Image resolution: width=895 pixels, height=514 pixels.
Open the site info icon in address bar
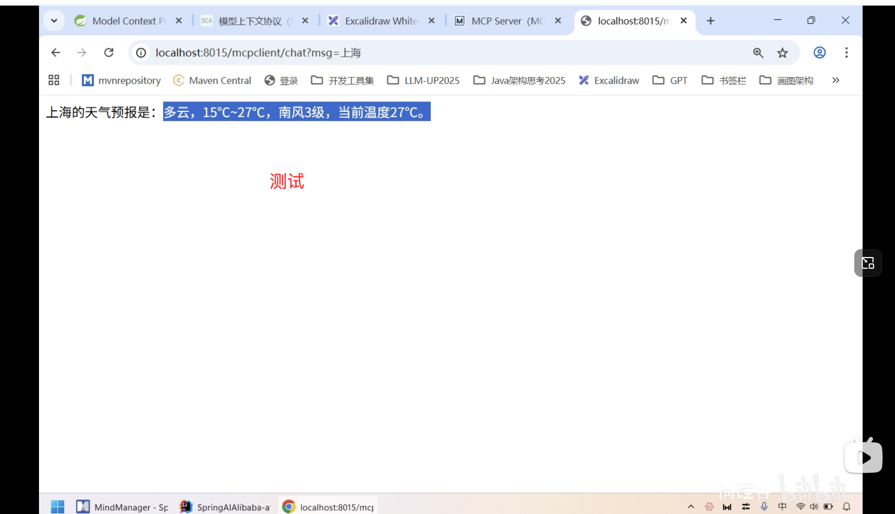[x=141, y=53]
